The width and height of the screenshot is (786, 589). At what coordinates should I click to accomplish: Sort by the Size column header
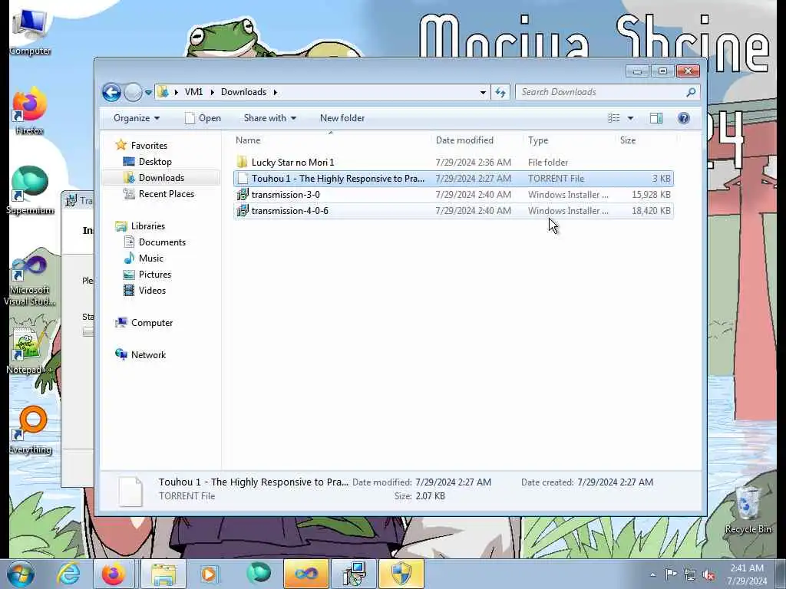646,140
